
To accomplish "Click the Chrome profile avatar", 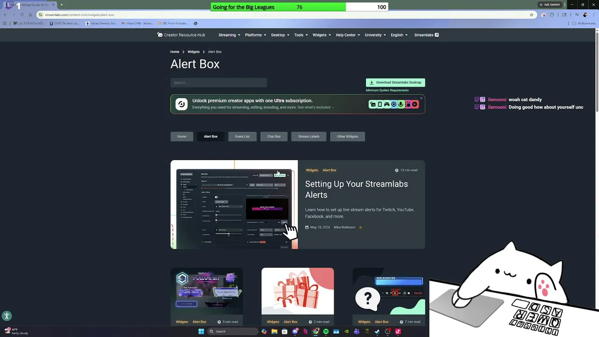I will click(585, 15).
